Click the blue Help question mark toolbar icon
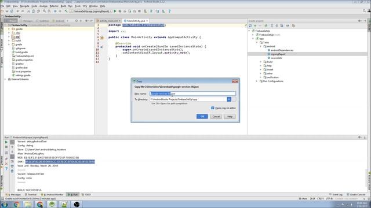Screen dimensions: 371x208 point(169,11)
